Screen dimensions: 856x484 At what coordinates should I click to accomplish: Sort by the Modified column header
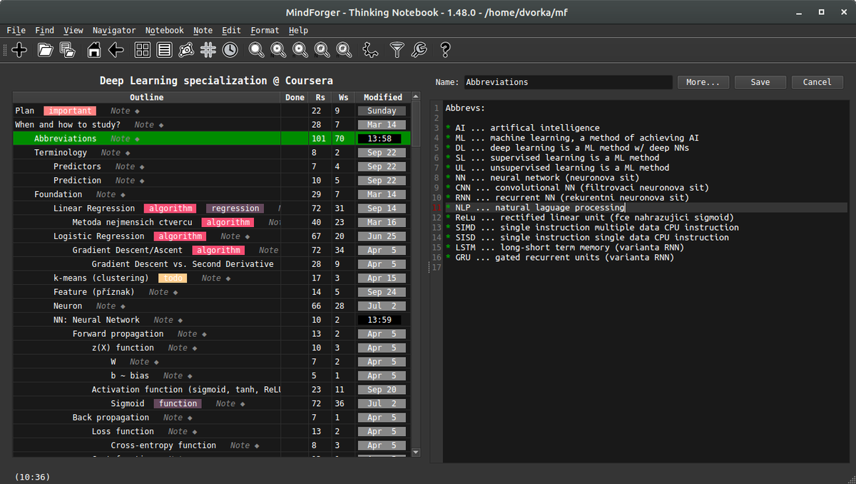point(382,97)
